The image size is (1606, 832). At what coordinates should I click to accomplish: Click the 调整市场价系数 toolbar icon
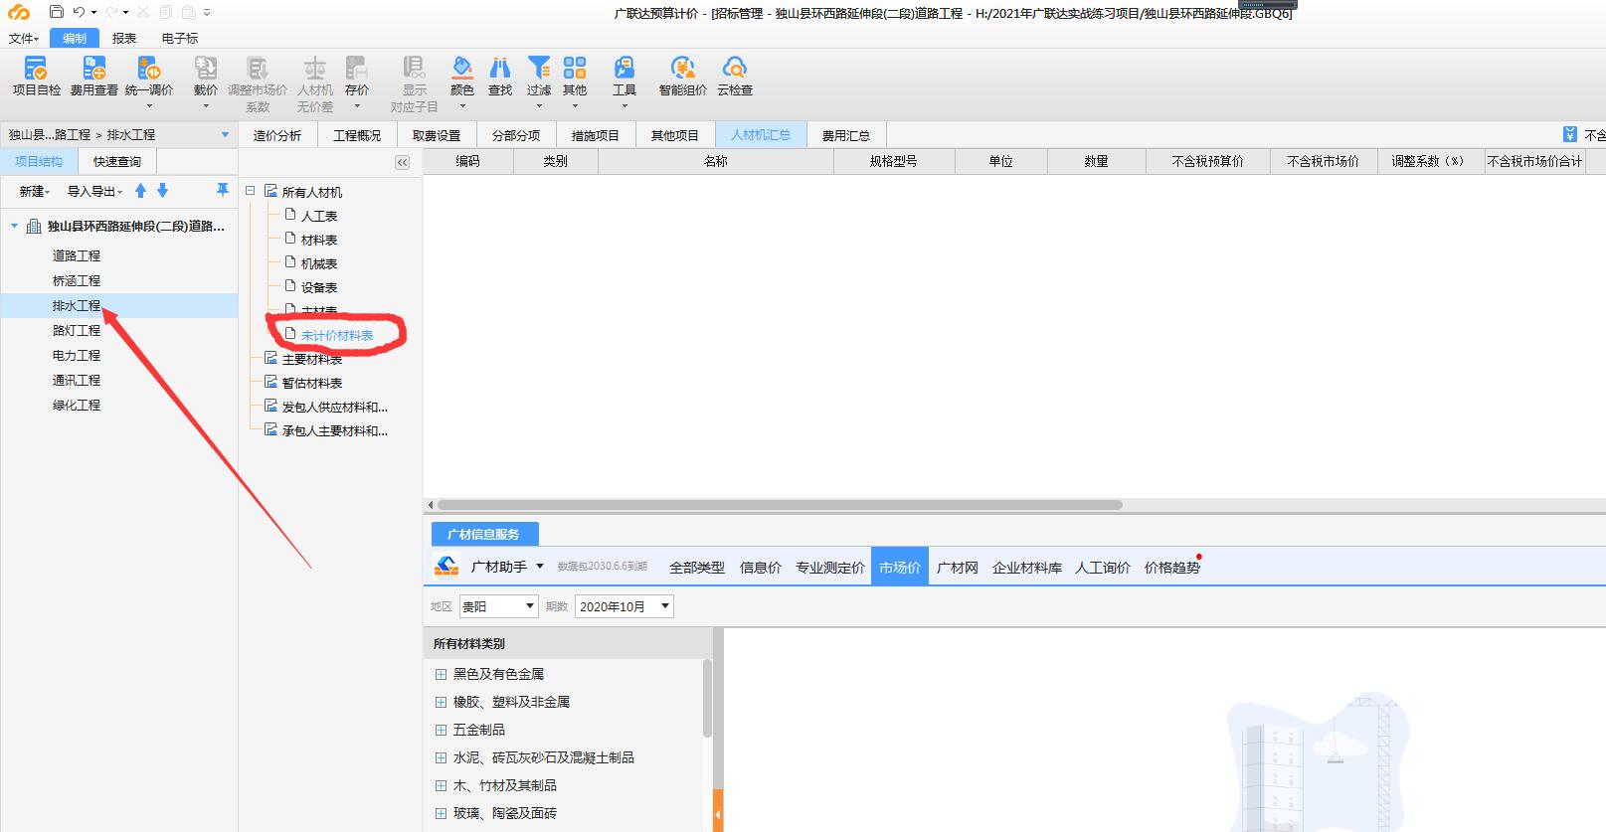[258, 68]
